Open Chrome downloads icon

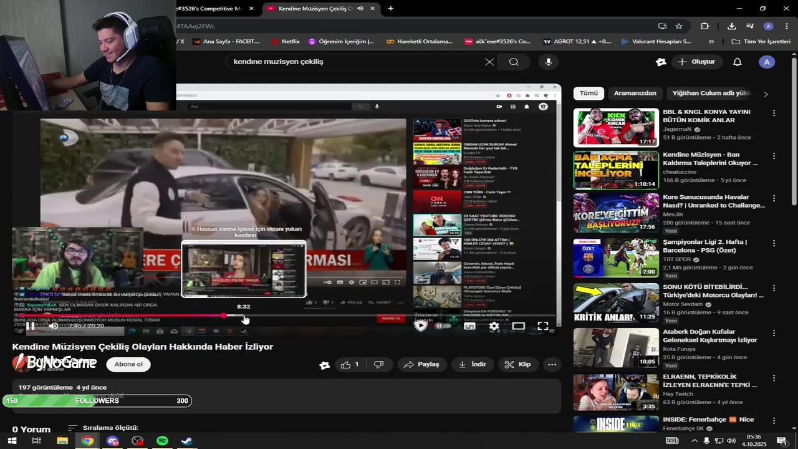[x=732, y=26]
